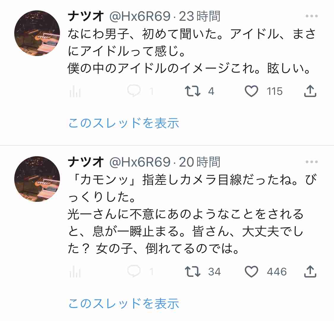Share the second tweet via share icon
This screenshot has width=334, height=321.
[x=310, y=272]
